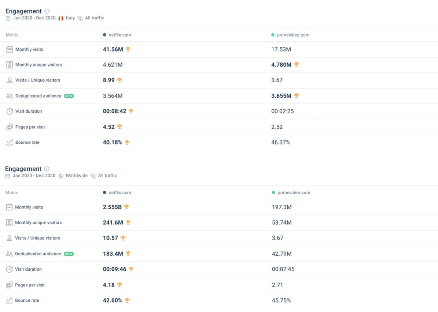The image size is (438, 312).
Task: Open primevideo.com column header in the Italy table
Action: (x=293, y=35)
